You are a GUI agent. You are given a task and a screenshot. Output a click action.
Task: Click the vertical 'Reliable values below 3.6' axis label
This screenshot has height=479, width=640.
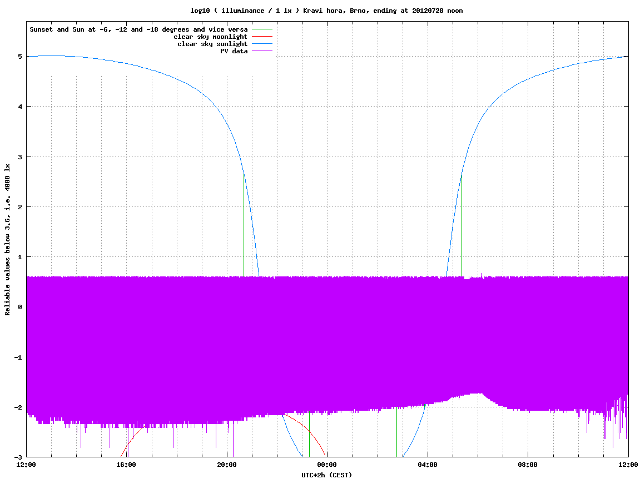tap(7, 240)
